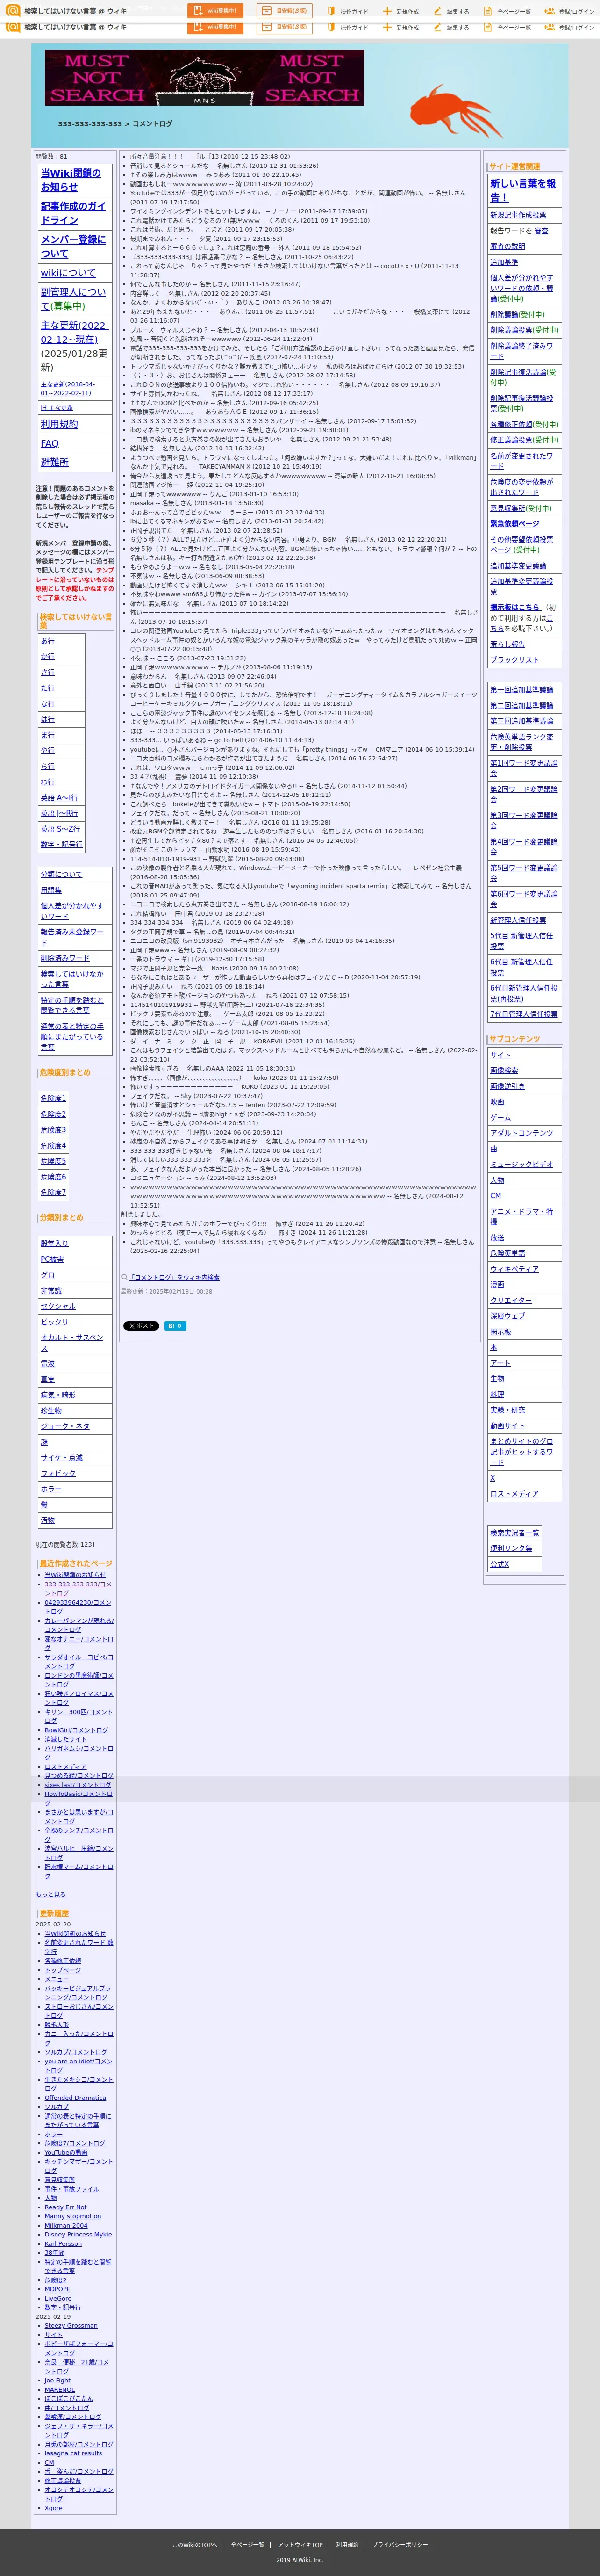Open 検索実況者一覧 link

pyautogui.click(x=514, y=1533)
